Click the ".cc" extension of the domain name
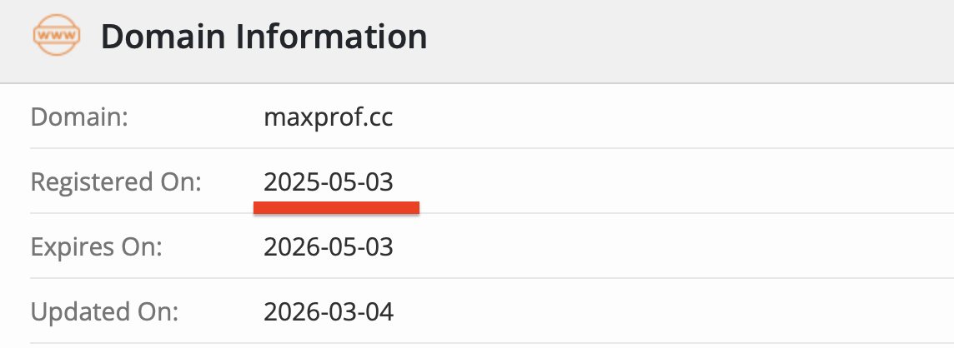954x348 pixels. (x=377, y=117)
